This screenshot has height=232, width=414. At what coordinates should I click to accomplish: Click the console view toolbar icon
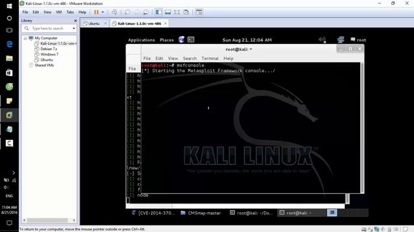point(199,12)
